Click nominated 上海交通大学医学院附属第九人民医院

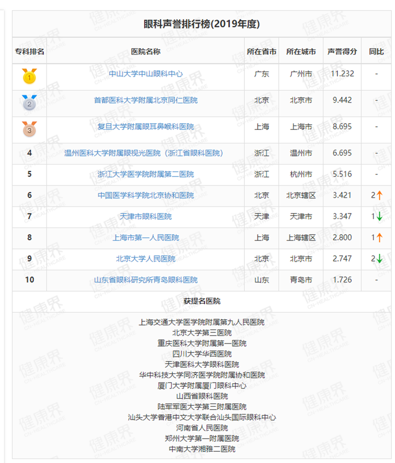coord(202,322)
